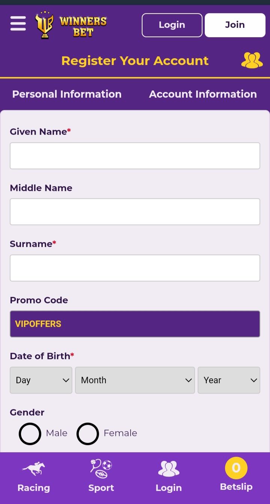Viewport: 270px width, 504px height.
Task: Tap the Login people icon in bottom bar
Action: click(x=169, y=468)
